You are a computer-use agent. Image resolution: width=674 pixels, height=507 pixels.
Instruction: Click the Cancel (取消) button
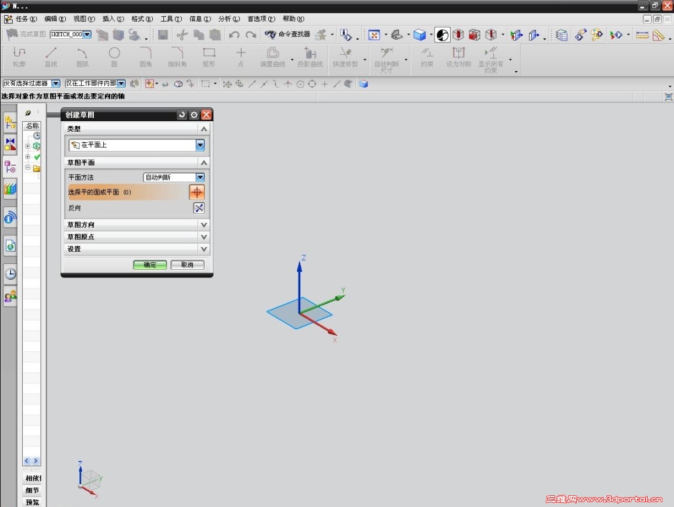[x=187, y=265]
